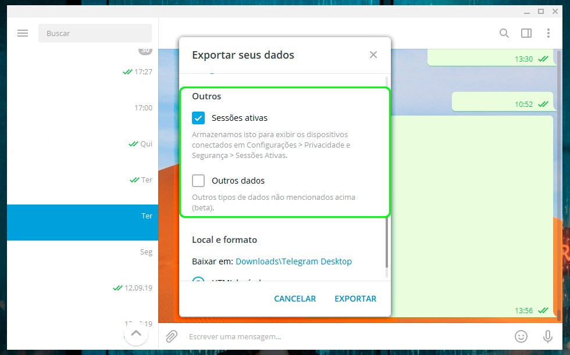Open the emoji picker smiley icon
The image size is (570, 355).
(x=521, y=336)
